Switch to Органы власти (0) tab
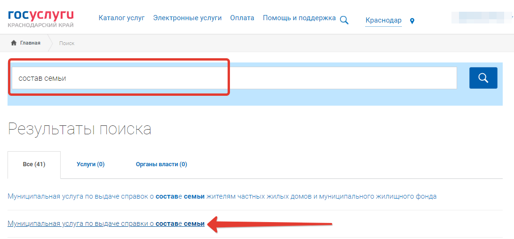This screenshot has height=239, width=514. (x=161, y=164)
